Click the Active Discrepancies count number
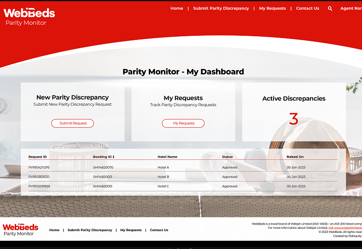Screen dimensions: 362x249 (293, 119)
